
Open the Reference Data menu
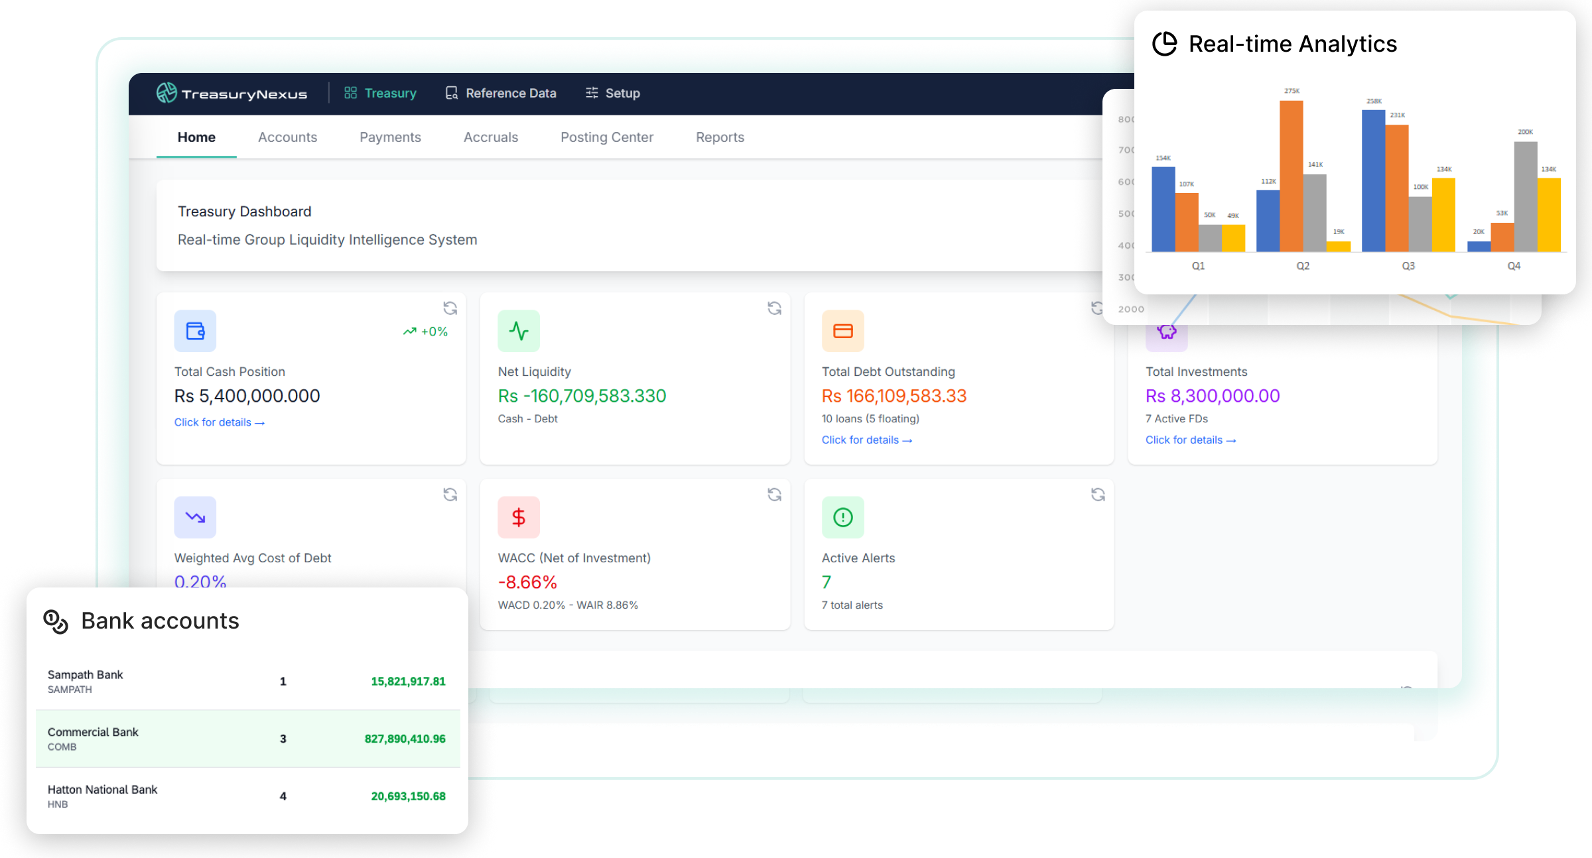pyautogui.click(x=499, y=93)
